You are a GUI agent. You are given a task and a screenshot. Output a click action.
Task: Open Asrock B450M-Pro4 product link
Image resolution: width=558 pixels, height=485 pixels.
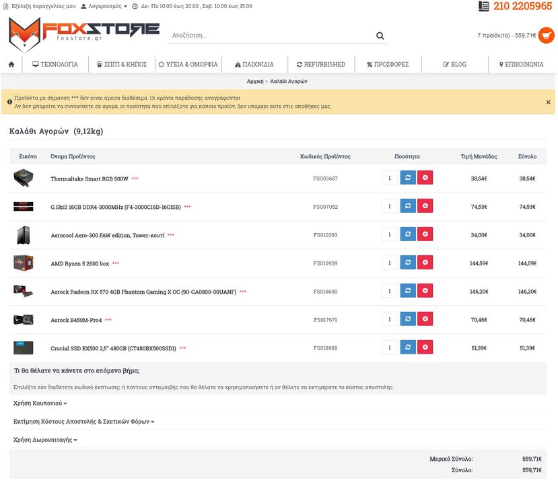[x=76, y=320]
